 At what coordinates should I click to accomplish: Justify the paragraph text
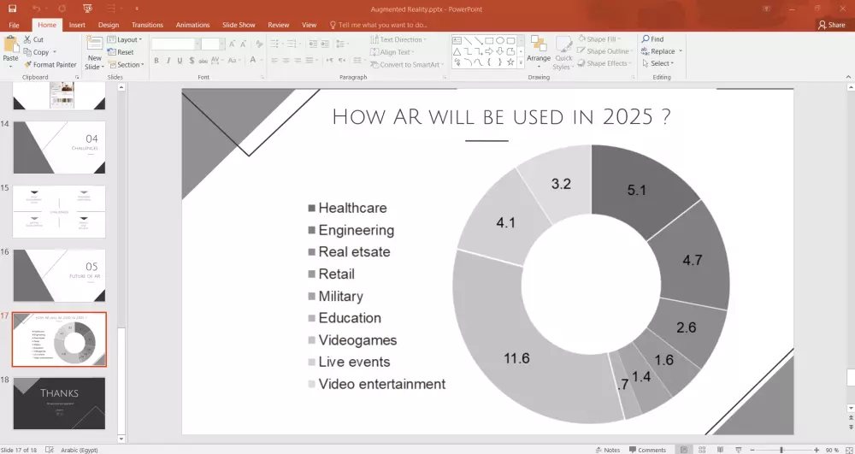(310, 61)
